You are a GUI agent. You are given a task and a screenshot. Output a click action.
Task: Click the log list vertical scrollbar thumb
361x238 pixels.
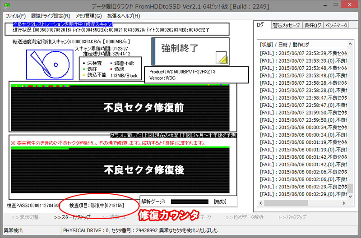click(x=350, y=188)
